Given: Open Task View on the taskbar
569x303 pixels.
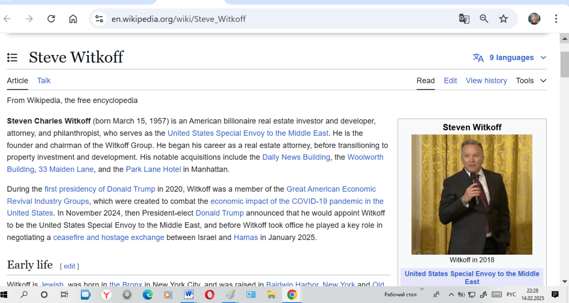Looking at the screenshot, I should [64, 295].
